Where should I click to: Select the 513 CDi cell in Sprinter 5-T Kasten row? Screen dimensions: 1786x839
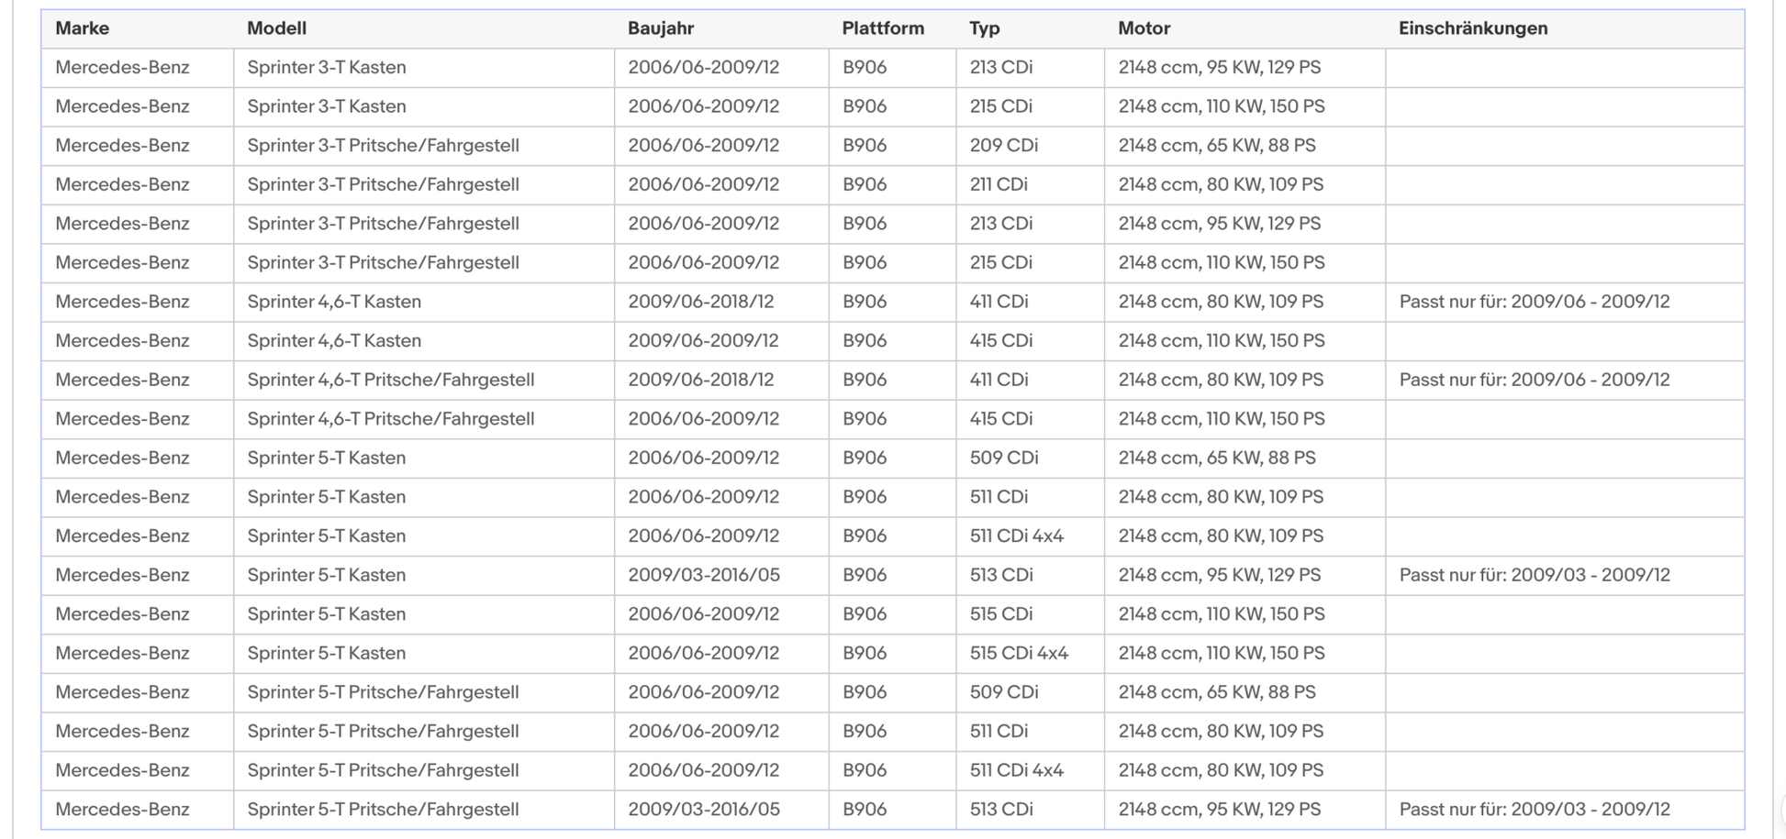pos(1001,575)
